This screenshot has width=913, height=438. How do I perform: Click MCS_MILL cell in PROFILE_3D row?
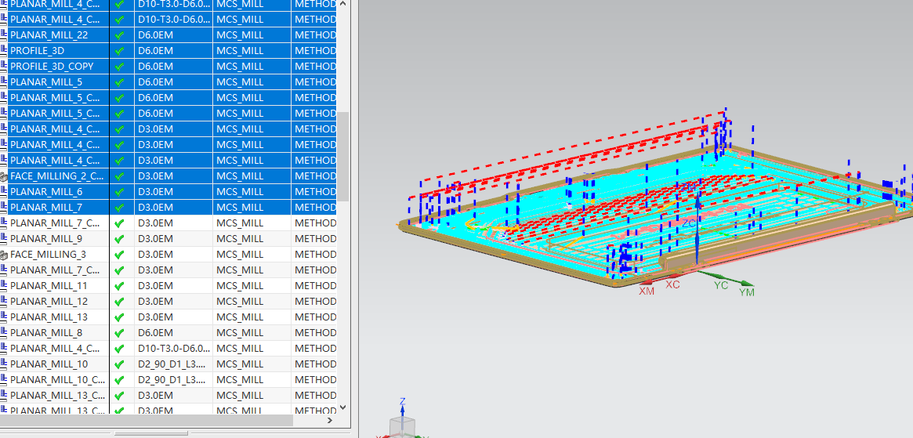tap(252, 51)
